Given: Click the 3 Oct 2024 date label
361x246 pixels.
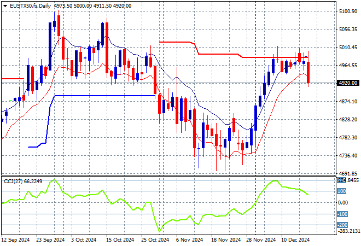Looking at the screenshot, I should point(86,239).
